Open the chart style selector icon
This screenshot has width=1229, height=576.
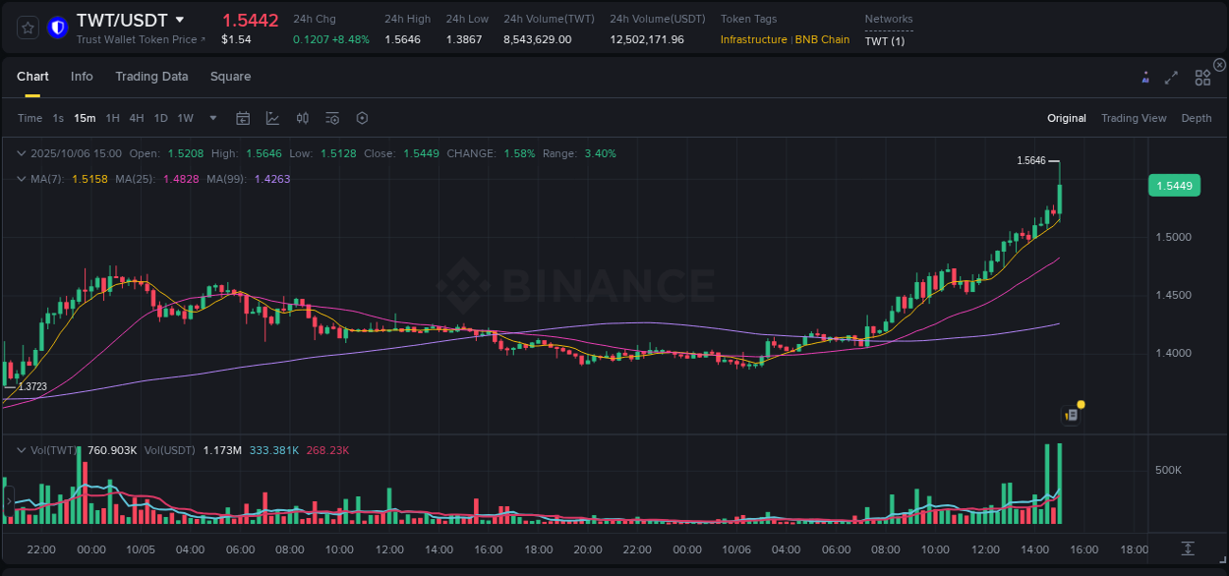[x=271, y=117]
